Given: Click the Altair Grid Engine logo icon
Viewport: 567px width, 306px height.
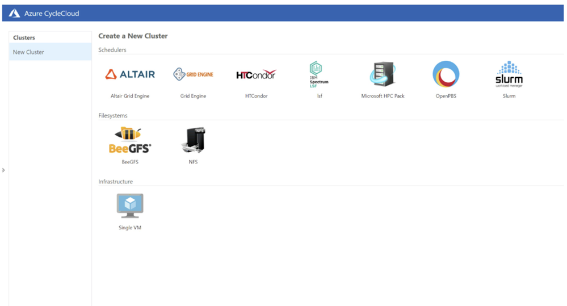Looking at the screenshot, I should pyautogui.click(x=130, y=74).
